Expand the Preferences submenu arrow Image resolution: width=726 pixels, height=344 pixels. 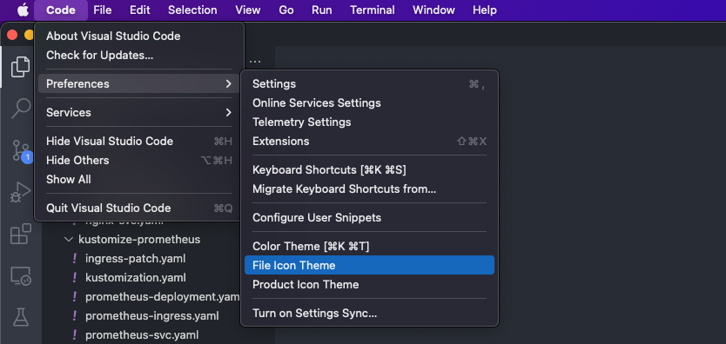[x=228, y=83]
